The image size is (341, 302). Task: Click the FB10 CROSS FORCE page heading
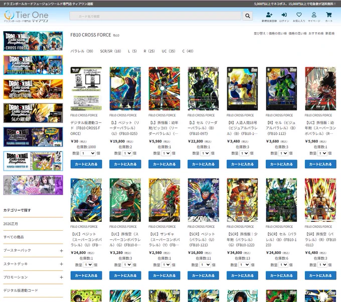[90, 35]
